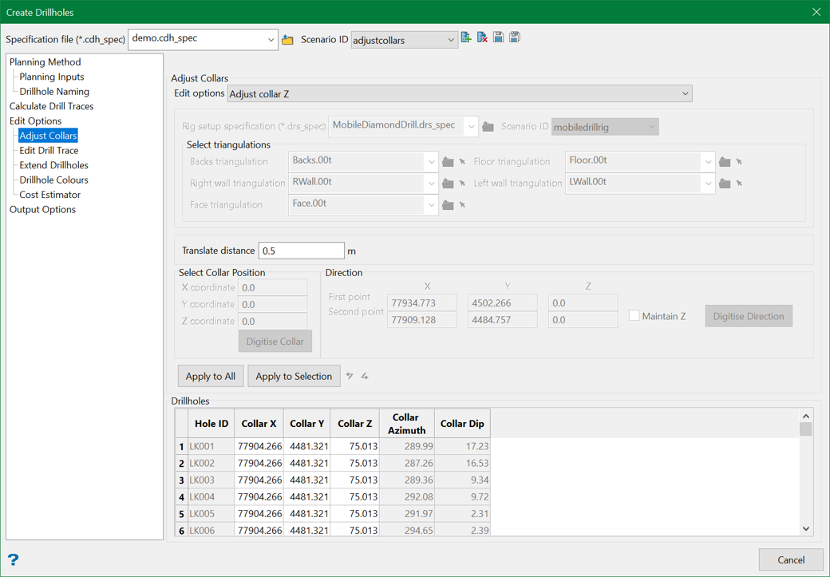
Task: Enable the Maintain Z checkbox
Action: [634, 316]
